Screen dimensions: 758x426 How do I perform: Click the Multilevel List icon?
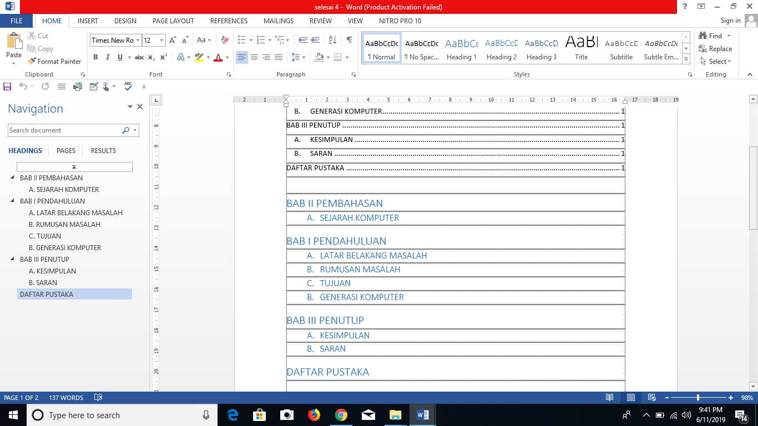pos(279,40)
